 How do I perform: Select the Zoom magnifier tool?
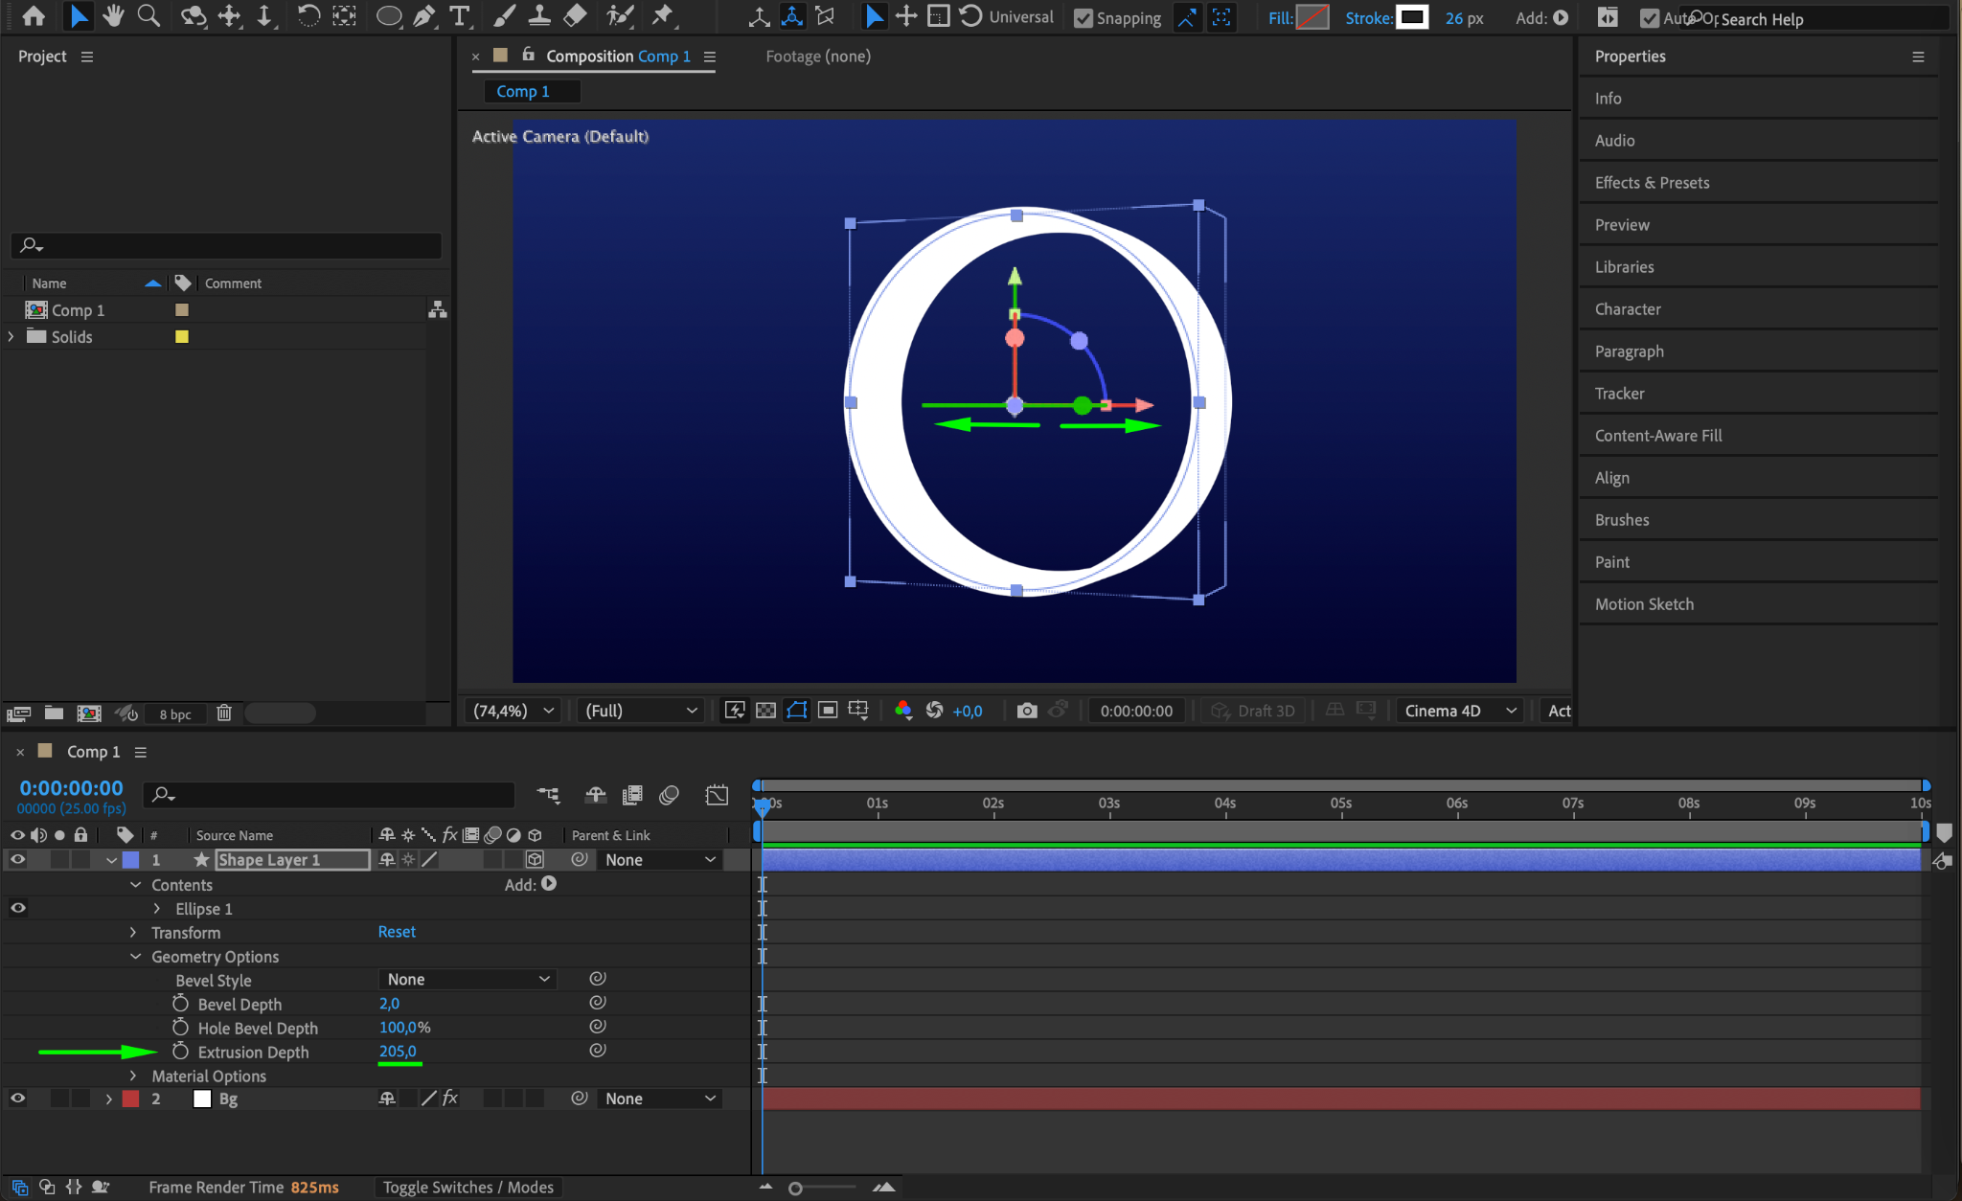(148, 16)
